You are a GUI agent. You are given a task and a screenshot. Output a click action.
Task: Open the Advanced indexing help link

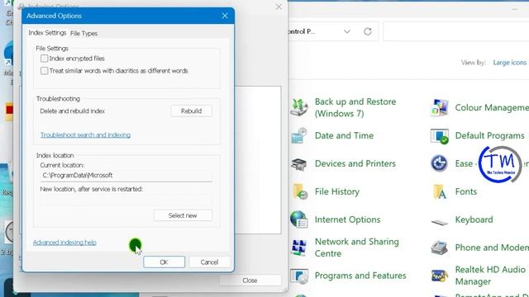[x=64, y=243]
